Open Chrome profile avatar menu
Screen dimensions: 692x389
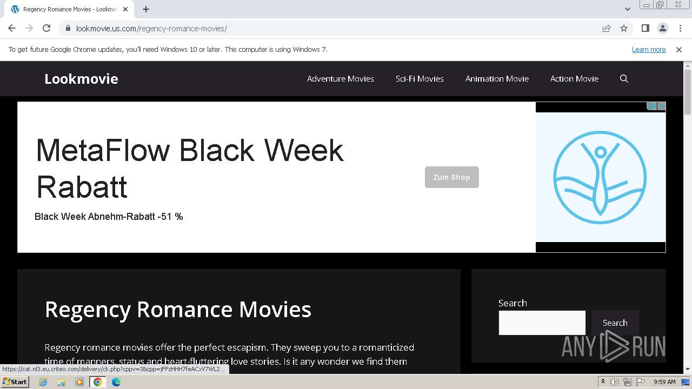point(662,28)
